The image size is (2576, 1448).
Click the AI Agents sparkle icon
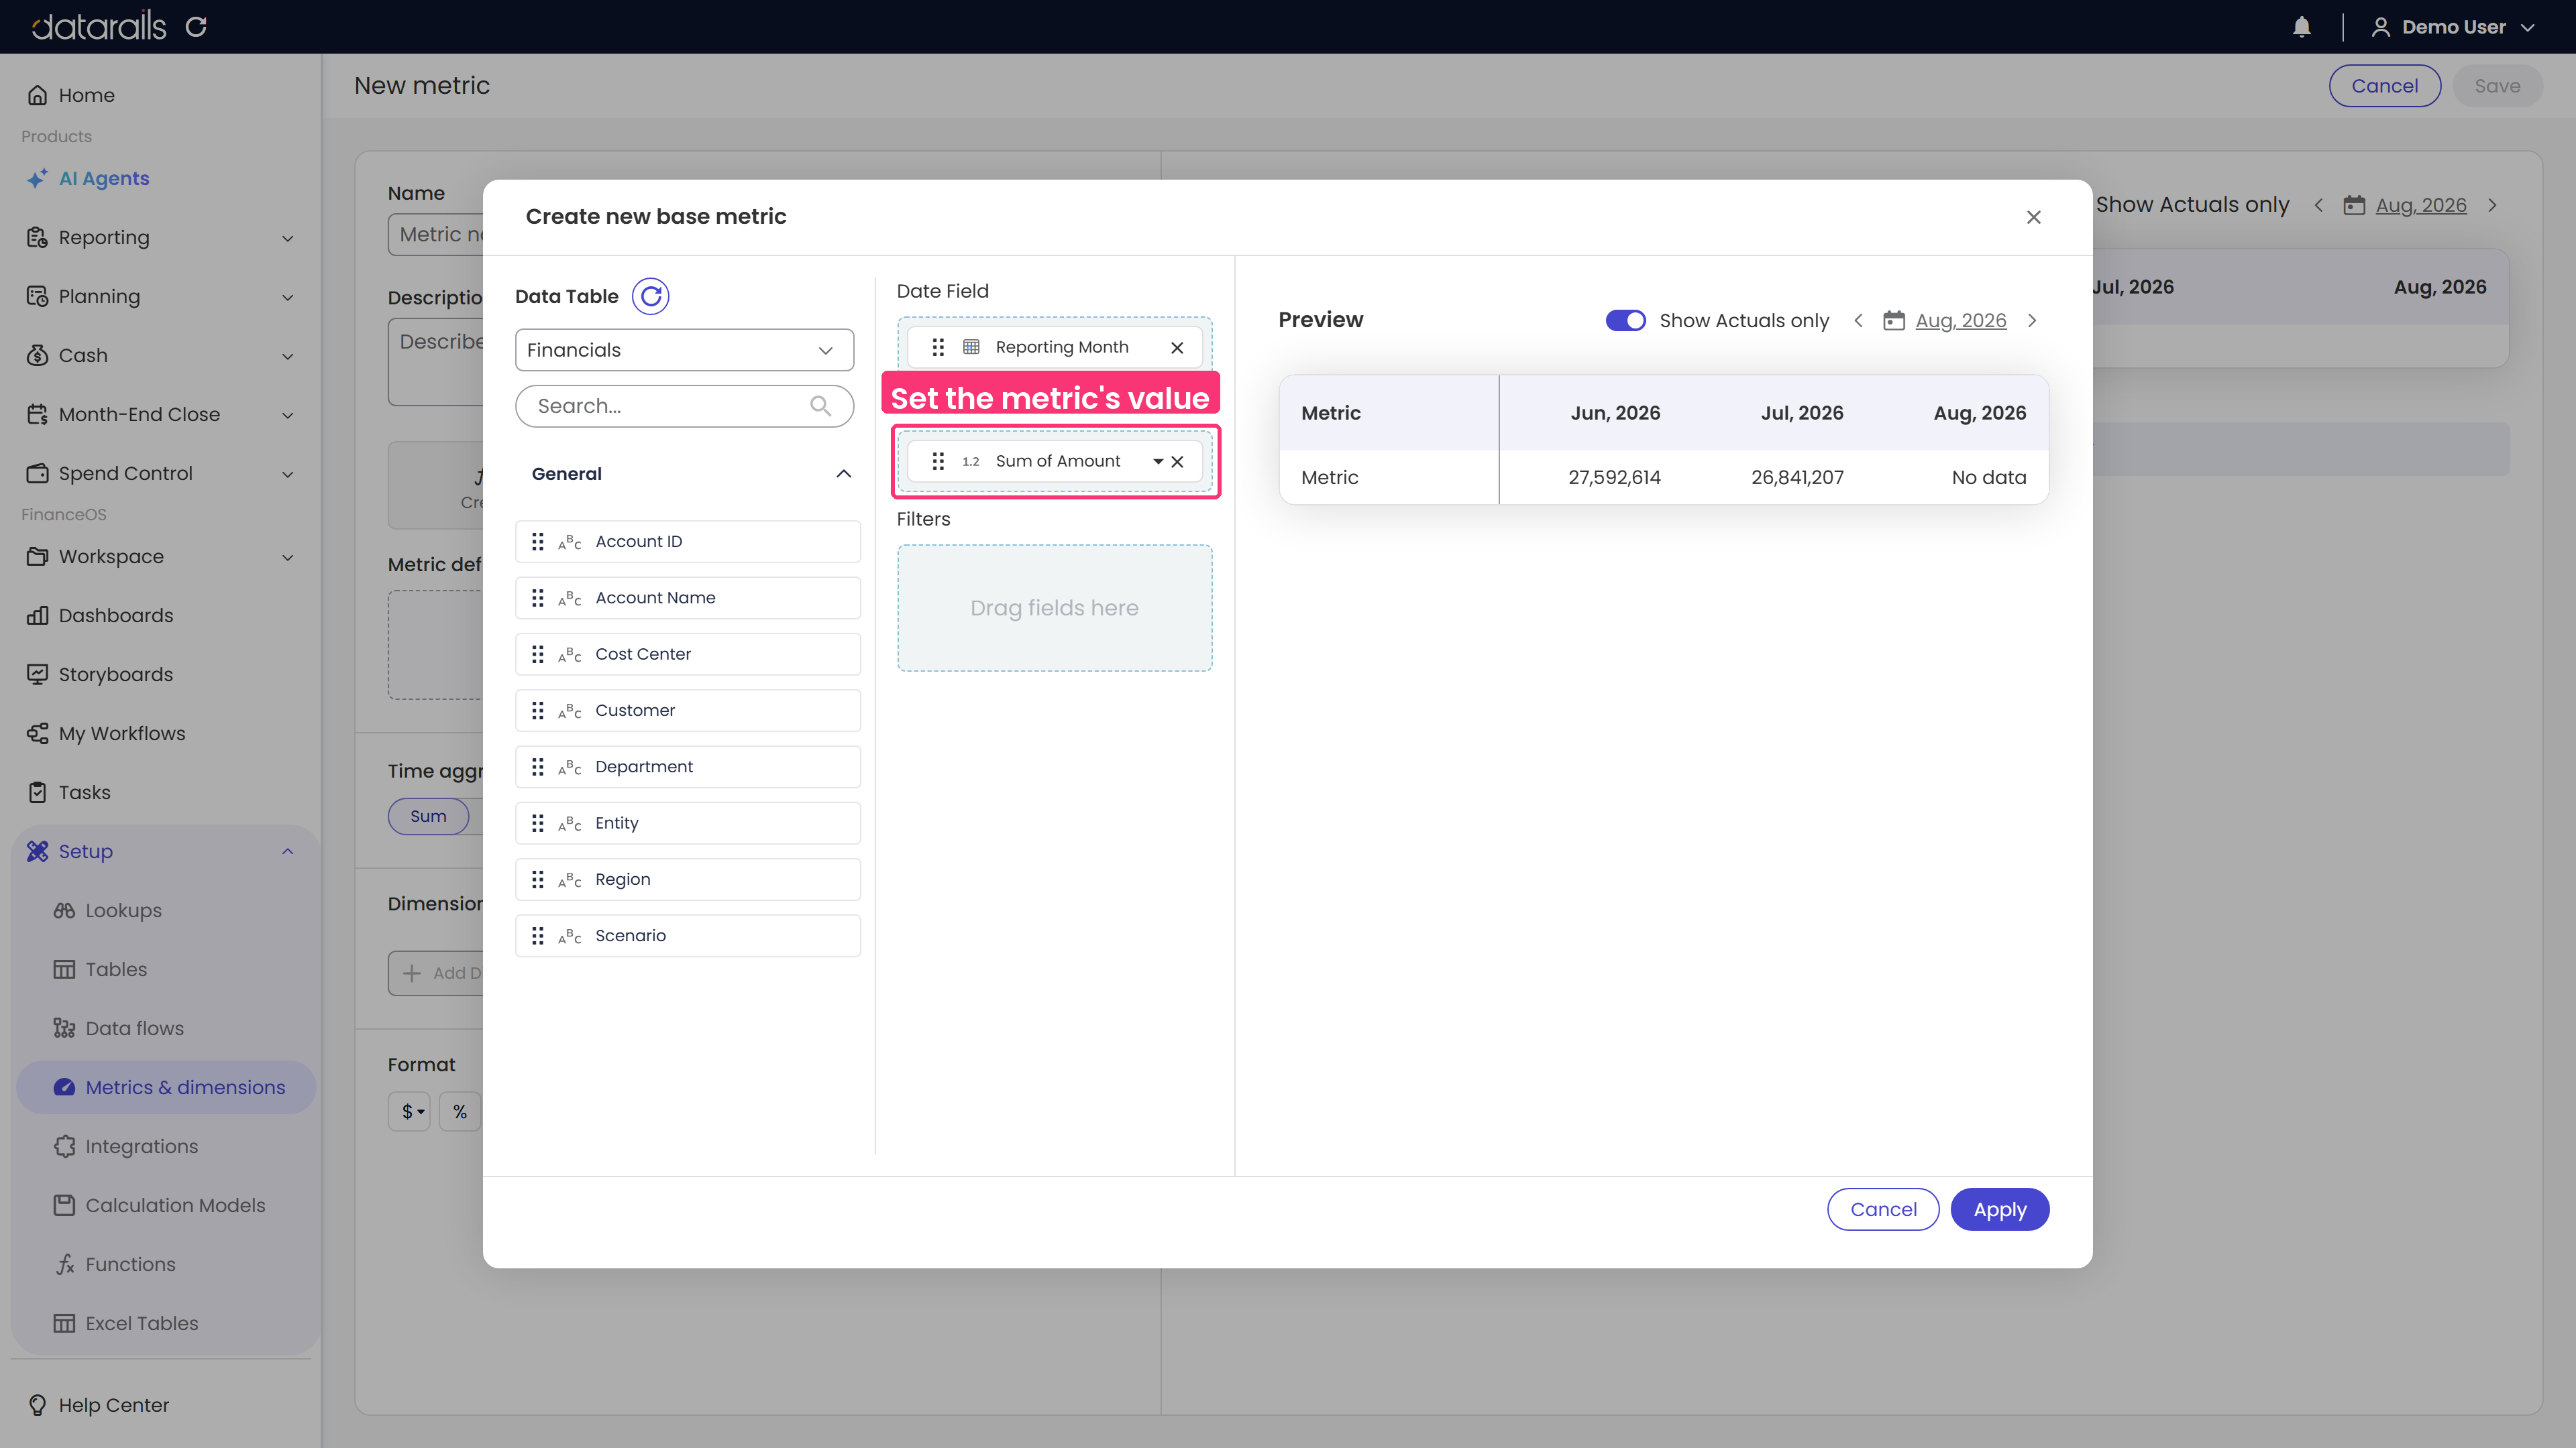pos(37,179)
